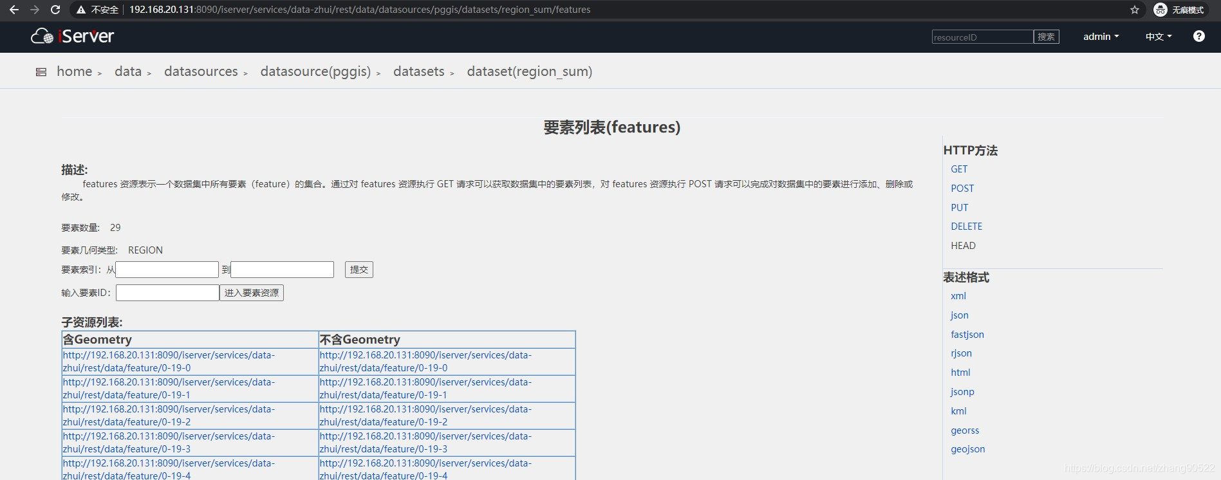Open feature 0-19-3 link without Geometry
The width and height of the screenshot is (1221, 480).
(x=425, y=443)
